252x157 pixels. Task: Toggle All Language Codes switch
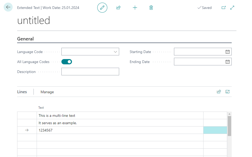point(67,62)
